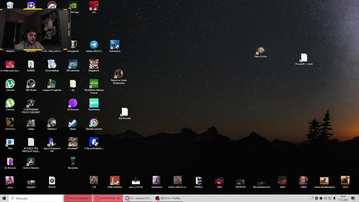Open the taskbar clock showing 19:34
The image size is (359, 202).
(x=343, y=198)
